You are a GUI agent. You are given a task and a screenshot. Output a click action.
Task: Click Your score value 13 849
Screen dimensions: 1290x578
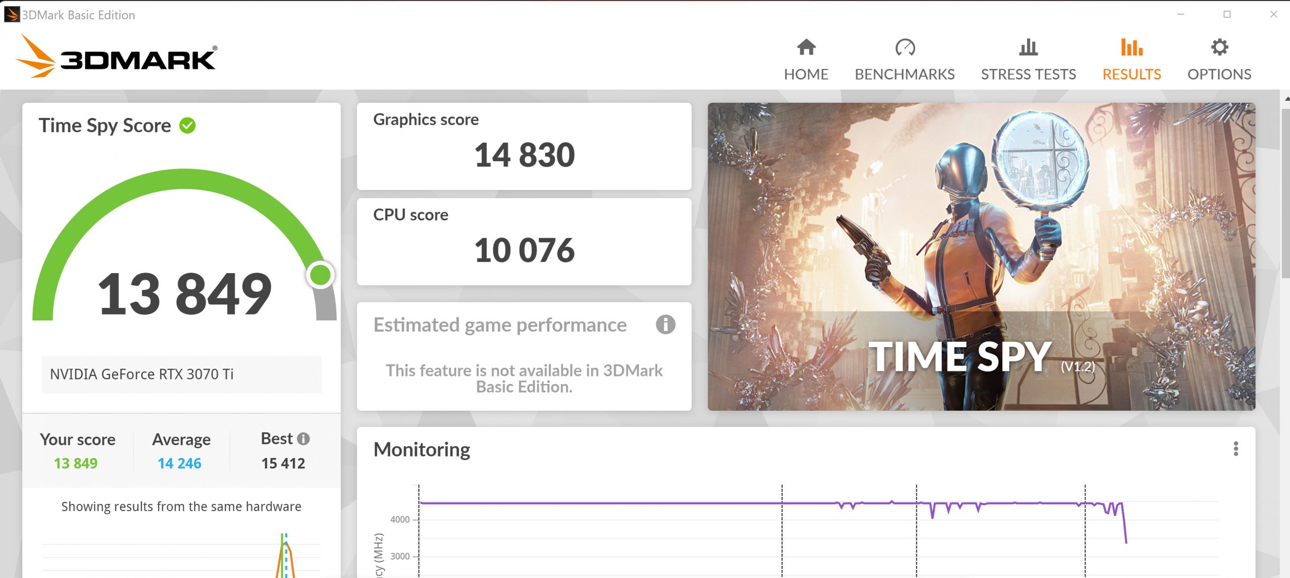tap(76, 464)
